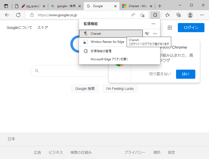Open Google apps grid icon
209x159 pixels.
pos(170,28)
